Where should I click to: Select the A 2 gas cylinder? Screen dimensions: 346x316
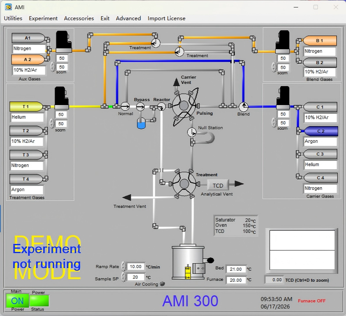point(28,59)
